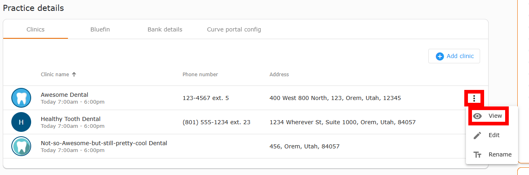Choose Edit from the context menu
529x175 pixels.
pyautogui.click(x=492, y=135)
